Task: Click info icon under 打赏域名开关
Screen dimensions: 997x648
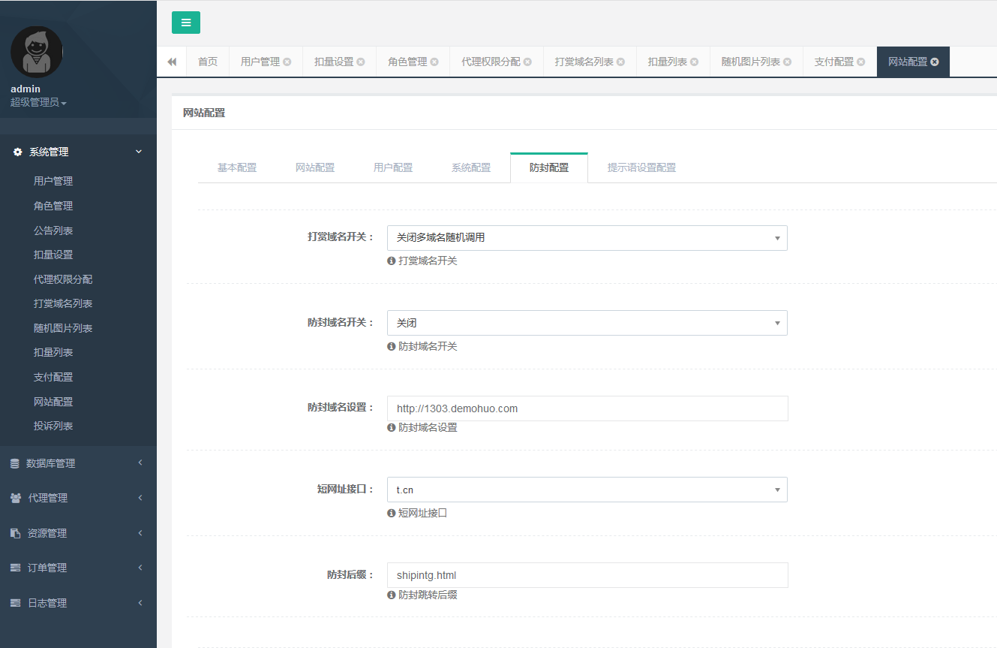Action: (x=391, y=261)
